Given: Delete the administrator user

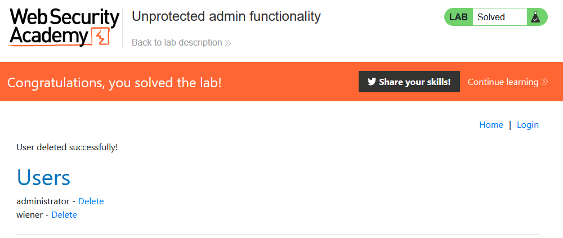Looking at the screenshot, I should pos(91,201).
